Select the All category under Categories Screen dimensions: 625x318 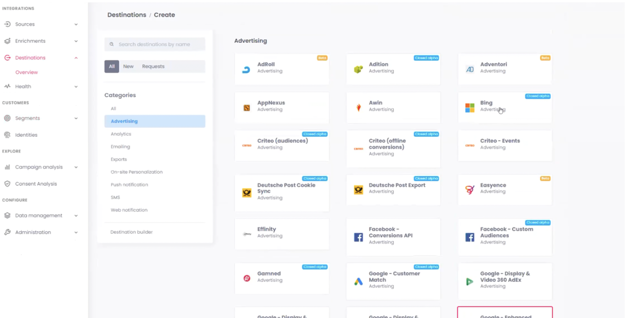tap(113, 108)
